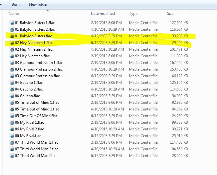217x175 pixels.
Task: Select icon of 07 Third World Man 2.flac
Action: pos(12,149)
